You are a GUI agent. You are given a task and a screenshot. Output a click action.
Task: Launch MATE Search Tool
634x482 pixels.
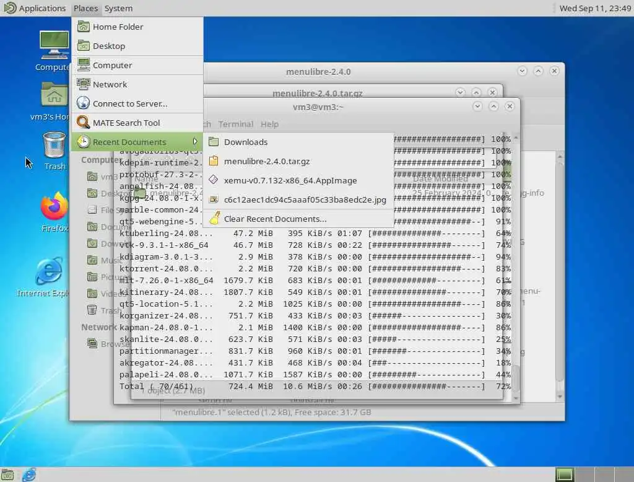[x=137, y=123]
